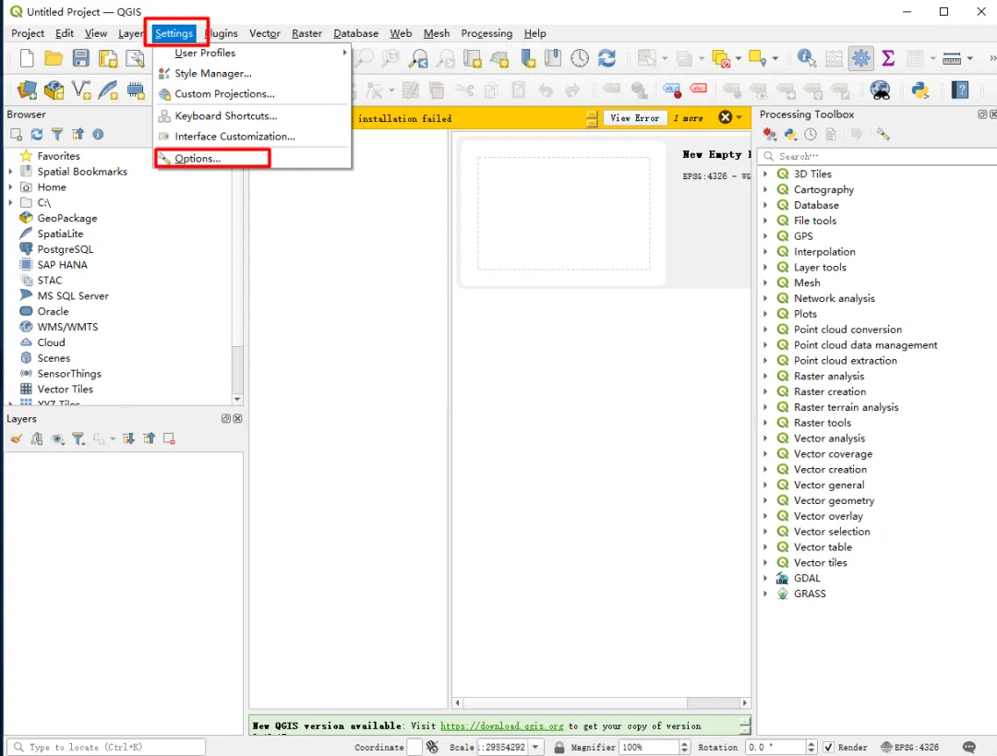Open the Scale dropdown arrow

tap(535, 747)
